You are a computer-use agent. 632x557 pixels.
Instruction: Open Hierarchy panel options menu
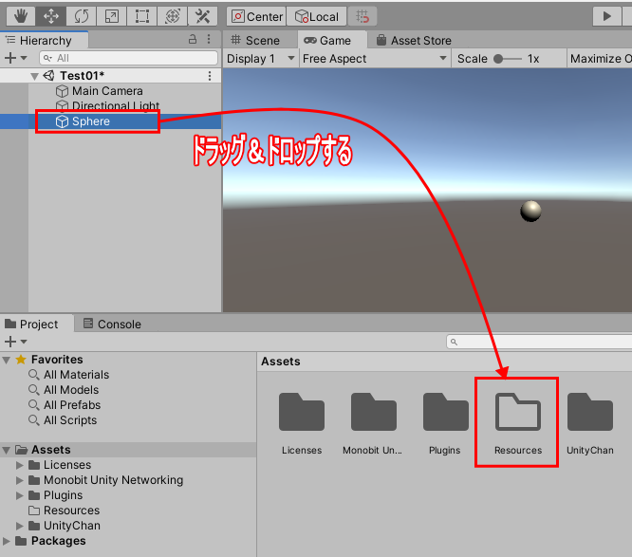pos(209,39)
